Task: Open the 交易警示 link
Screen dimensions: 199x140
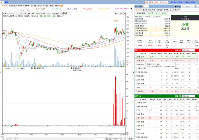Action: point(180,2)
